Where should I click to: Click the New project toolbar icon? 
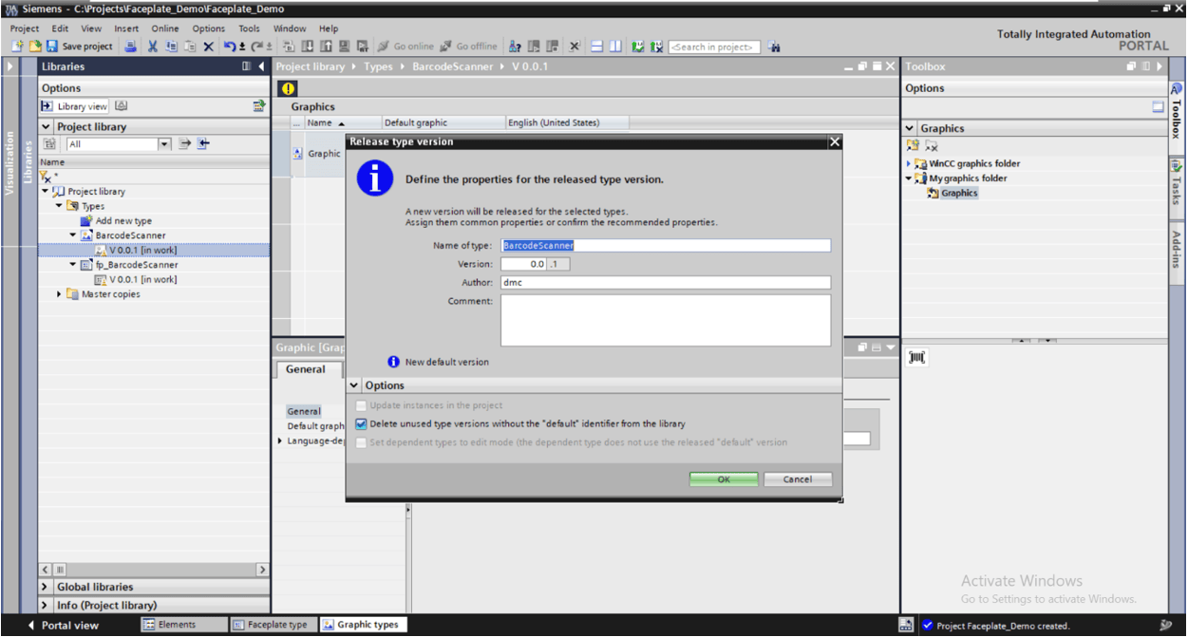pyautogui.click(x=17, y=47)
